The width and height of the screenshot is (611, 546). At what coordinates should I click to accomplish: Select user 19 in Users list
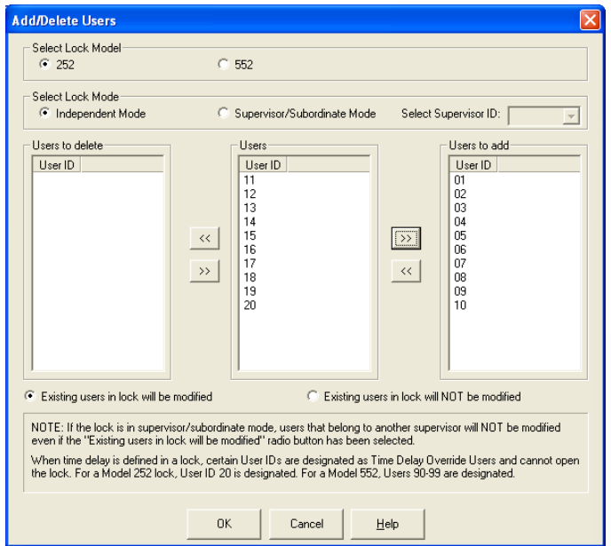[250, 291]
